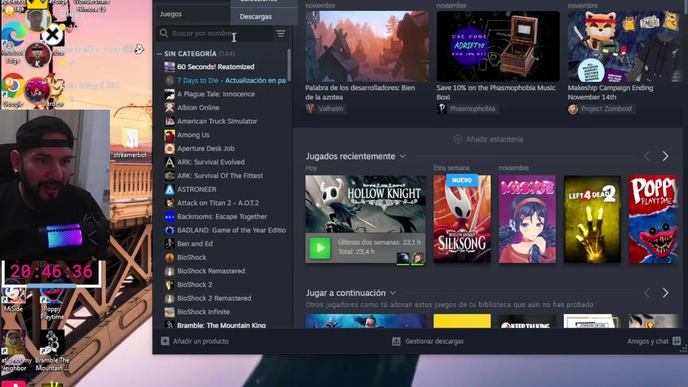Click the Valheim developer icon
Viewport: 688px width, 387px height.
[x=310, y=109]
